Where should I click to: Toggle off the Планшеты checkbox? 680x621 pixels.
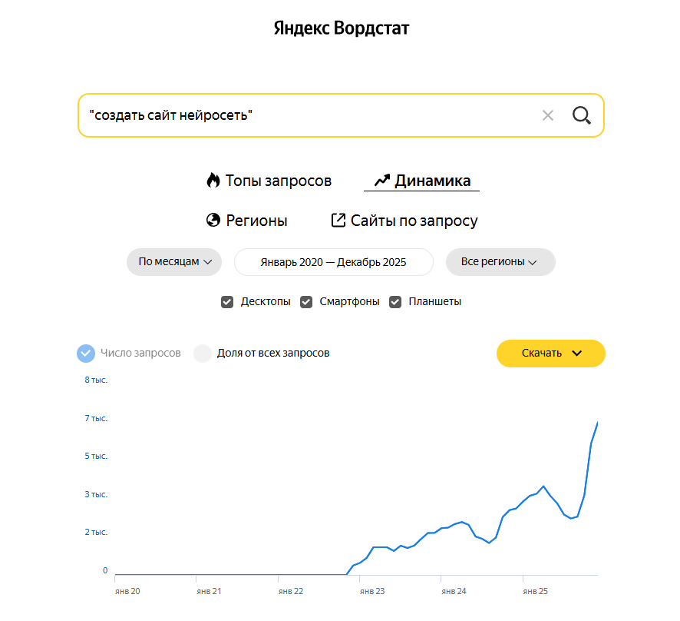(395, 301)
